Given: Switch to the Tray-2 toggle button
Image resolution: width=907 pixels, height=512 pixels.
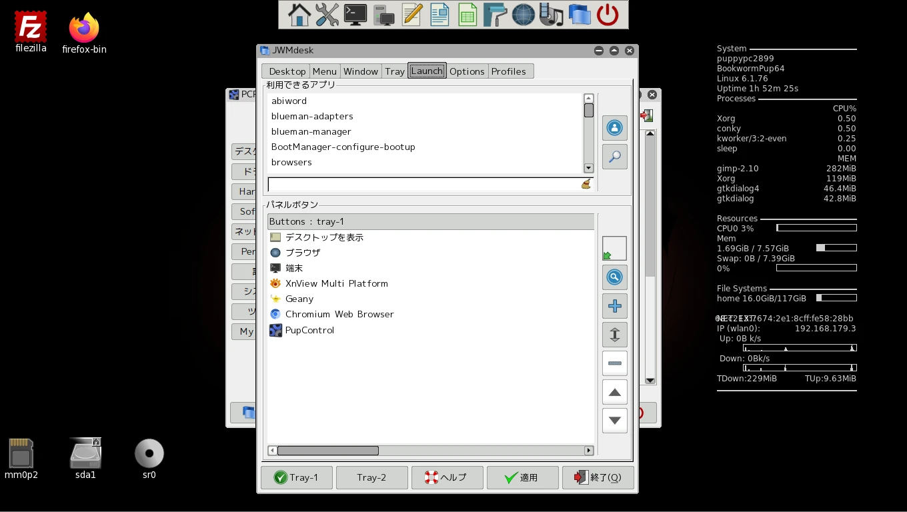Looking at the screenshot, I should point(371,477).
